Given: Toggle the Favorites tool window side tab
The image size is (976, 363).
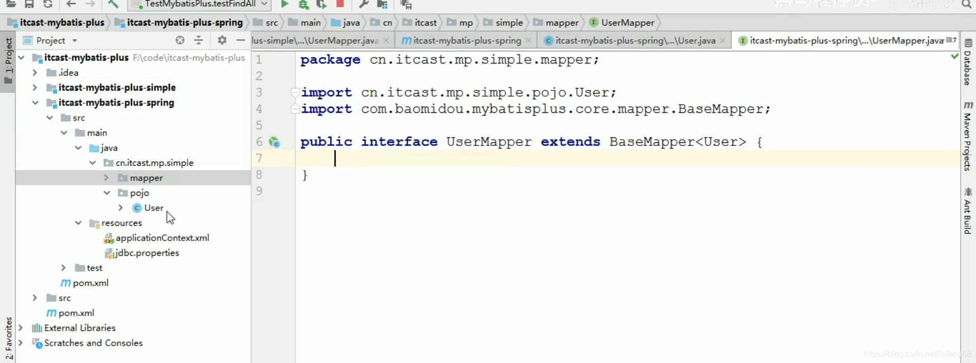Looking at the screenshot, I should (9, 339).
